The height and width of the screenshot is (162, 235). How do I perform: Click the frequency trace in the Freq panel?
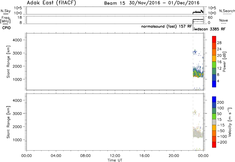click(198, 20)
